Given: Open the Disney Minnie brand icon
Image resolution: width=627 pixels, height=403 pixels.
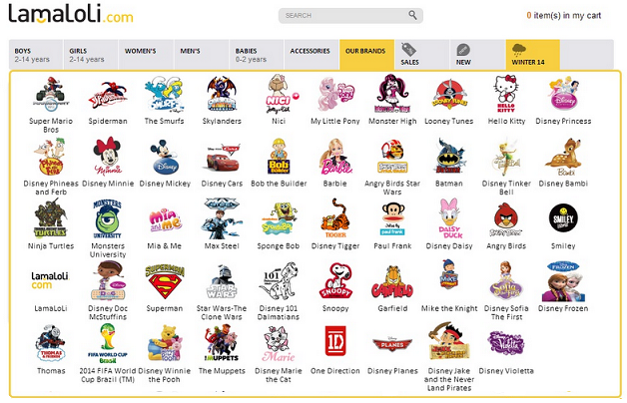Looking at the screenshot, I should 107,157.
